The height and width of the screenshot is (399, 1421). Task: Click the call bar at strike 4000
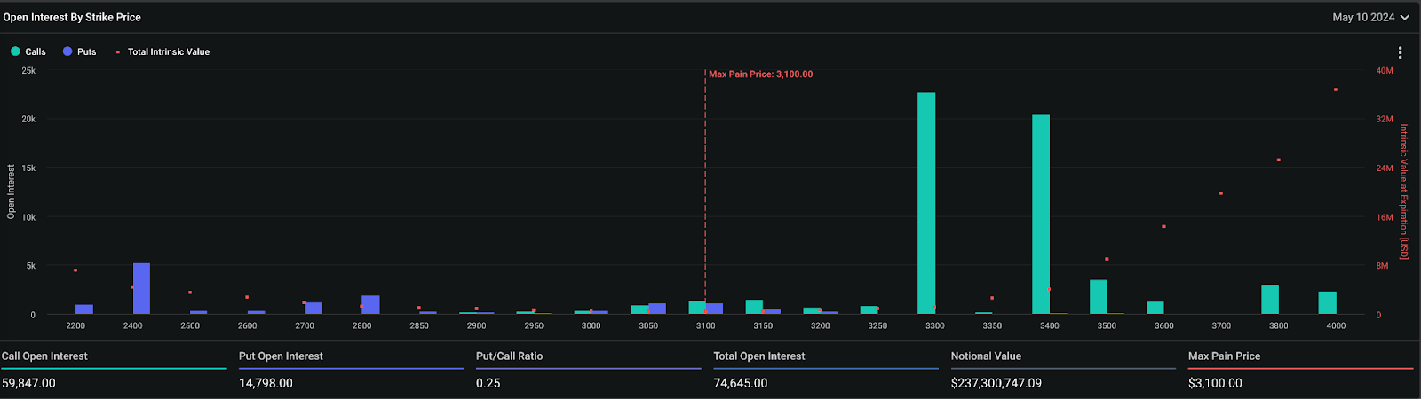[1327, 302]
